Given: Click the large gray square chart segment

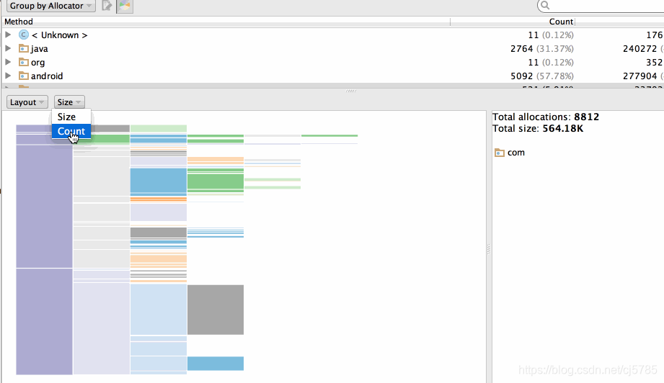Looking at the screenshot, I should click(x=216, y=310).
